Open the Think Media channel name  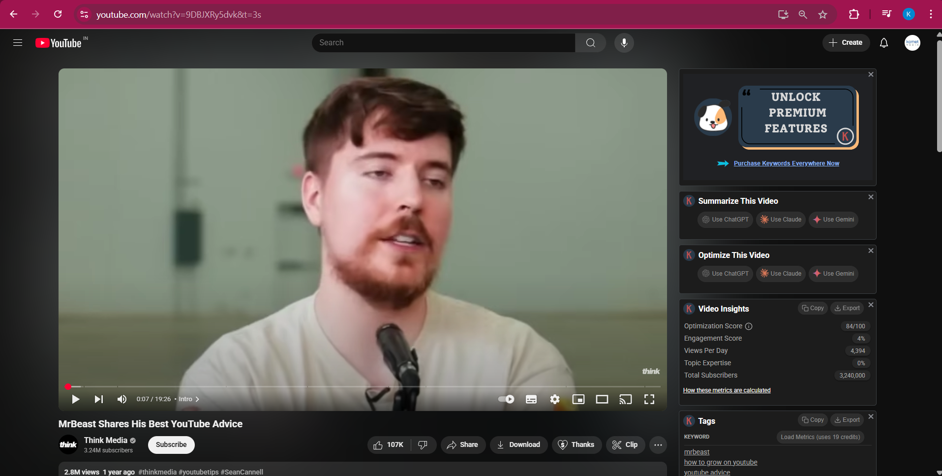(x=106, y=441)
